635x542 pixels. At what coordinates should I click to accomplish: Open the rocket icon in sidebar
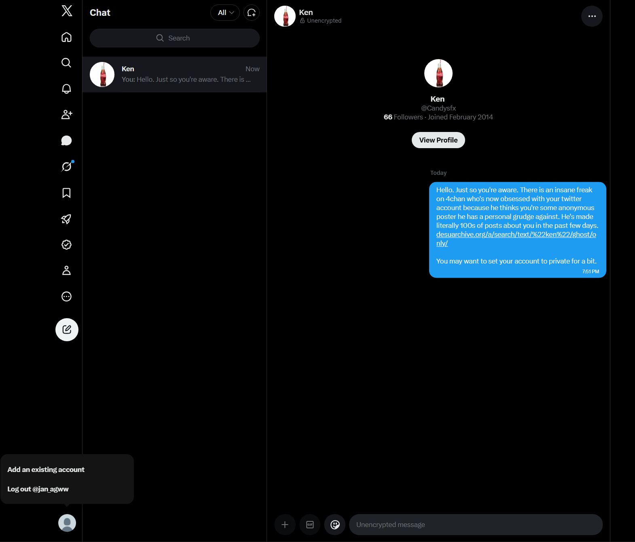(66, 219)
